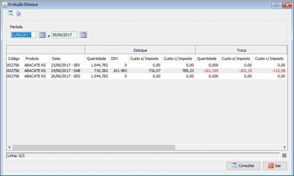Focus the start date field 01/06/2017
Screen dimensions: 294x176
pyautogui.click(x=24, y=35)
